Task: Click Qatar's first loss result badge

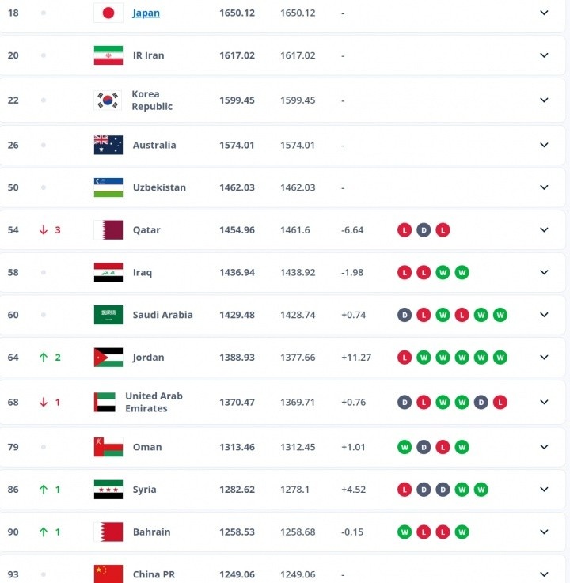Action: point(405,230)
